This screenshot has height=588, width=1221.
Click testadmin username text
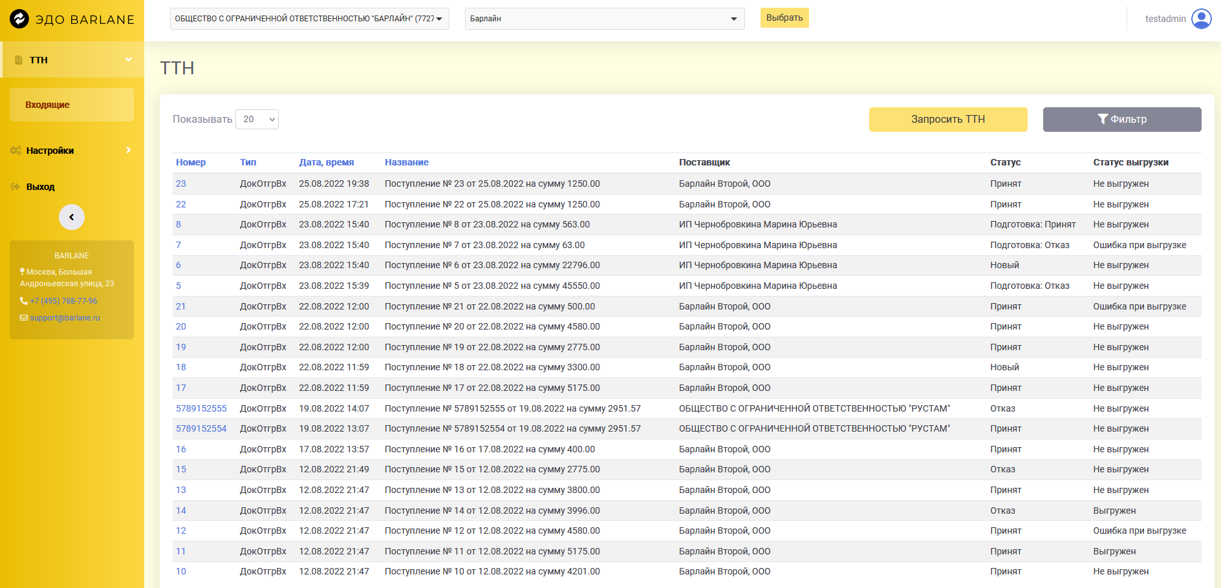coord(1165,19)
